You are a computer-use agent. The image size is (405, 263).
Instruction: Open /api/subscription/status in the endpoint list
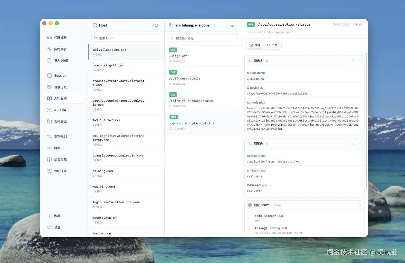point(203,123)
